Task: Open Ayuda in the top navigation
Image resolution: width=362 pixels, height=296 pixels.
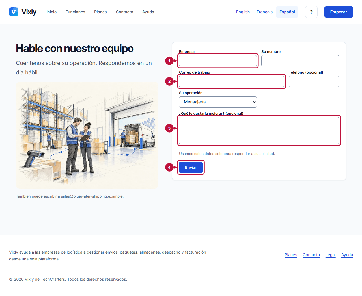Action: click(x=148, y=12)
